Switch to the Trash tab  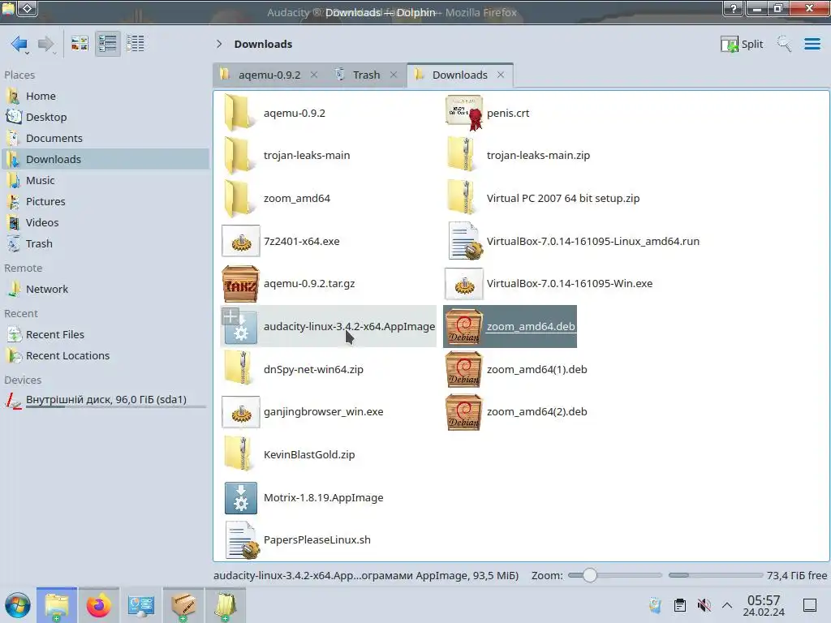tap(366, 75)
